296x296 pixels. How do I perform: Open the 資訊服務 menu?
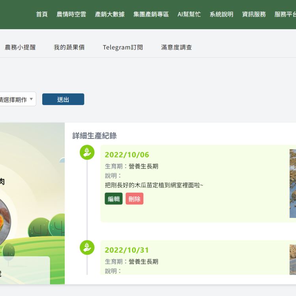coord(254,14)
